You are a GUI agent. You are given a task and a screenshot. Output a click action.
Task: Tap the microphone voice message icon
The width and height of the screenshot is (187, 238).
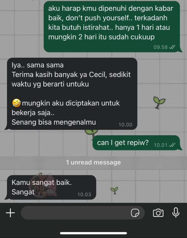click(x=176, y=213)
